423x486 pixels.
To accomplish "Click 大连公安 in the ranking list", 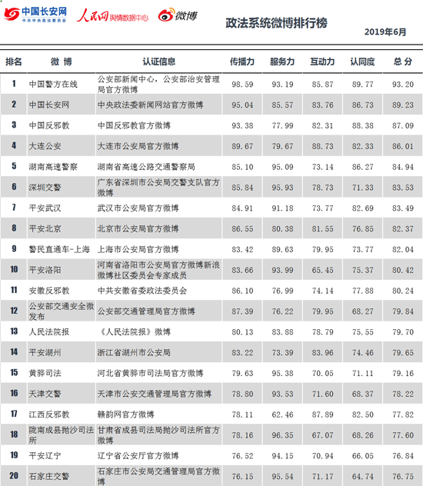I will (45, 146).
